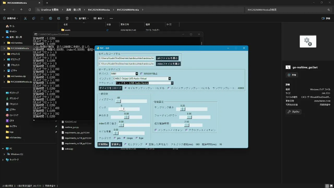
Task: Open the Sort (並べ替え) dropdown in Explorer
Action: [82, 18]
